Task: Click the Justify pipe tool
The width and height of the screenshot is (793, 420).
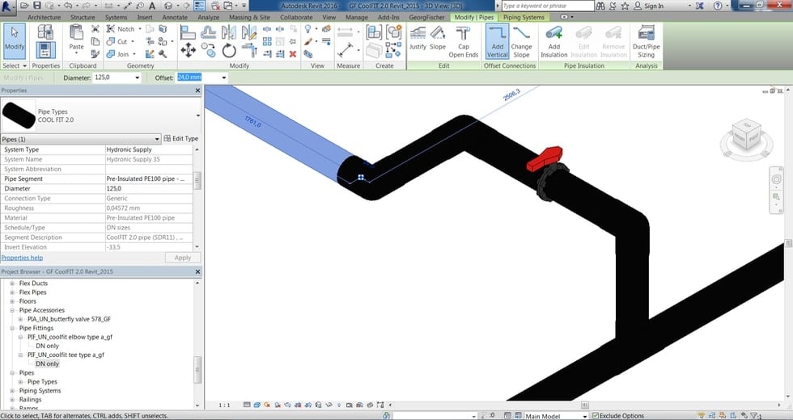Action: pos(418,38)
